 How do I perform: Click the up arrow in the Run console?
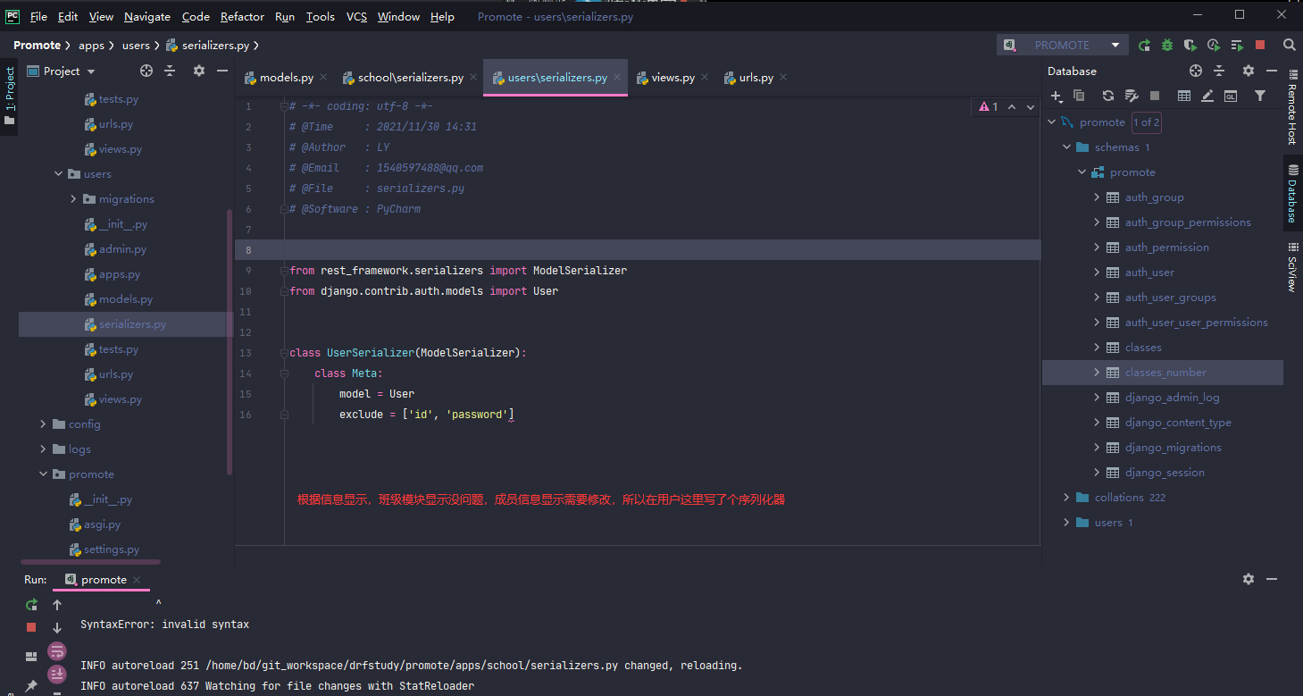pos(57,605)
